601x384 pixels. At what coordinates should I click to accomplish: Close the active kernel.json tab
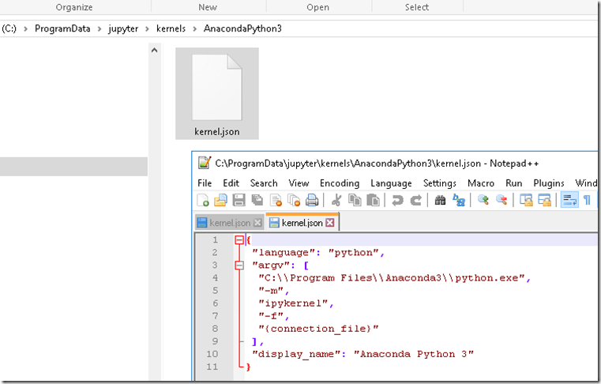(x=330, y=224)
